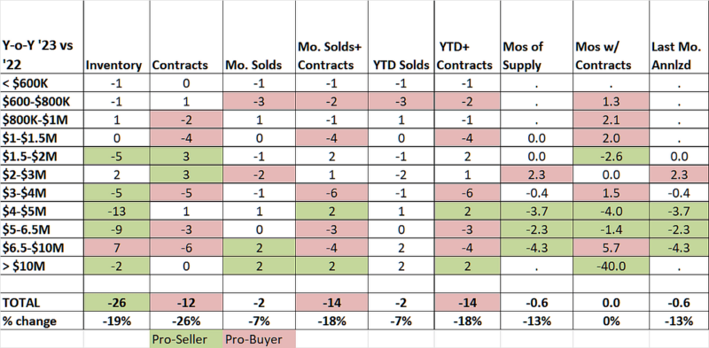The height and width of the screenshot is (348, 709).
Task: Click the -26 total Inventory cell
Action: 116,302
